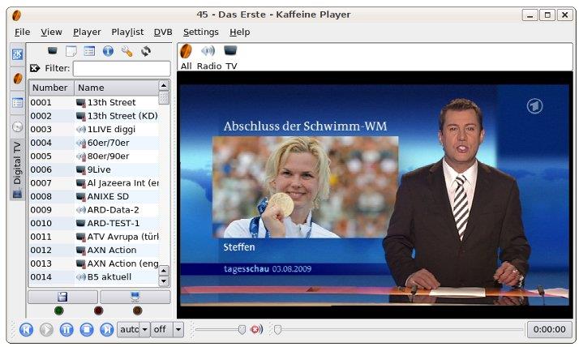Select channel ATV Avrupa

[x=117, y=237]
